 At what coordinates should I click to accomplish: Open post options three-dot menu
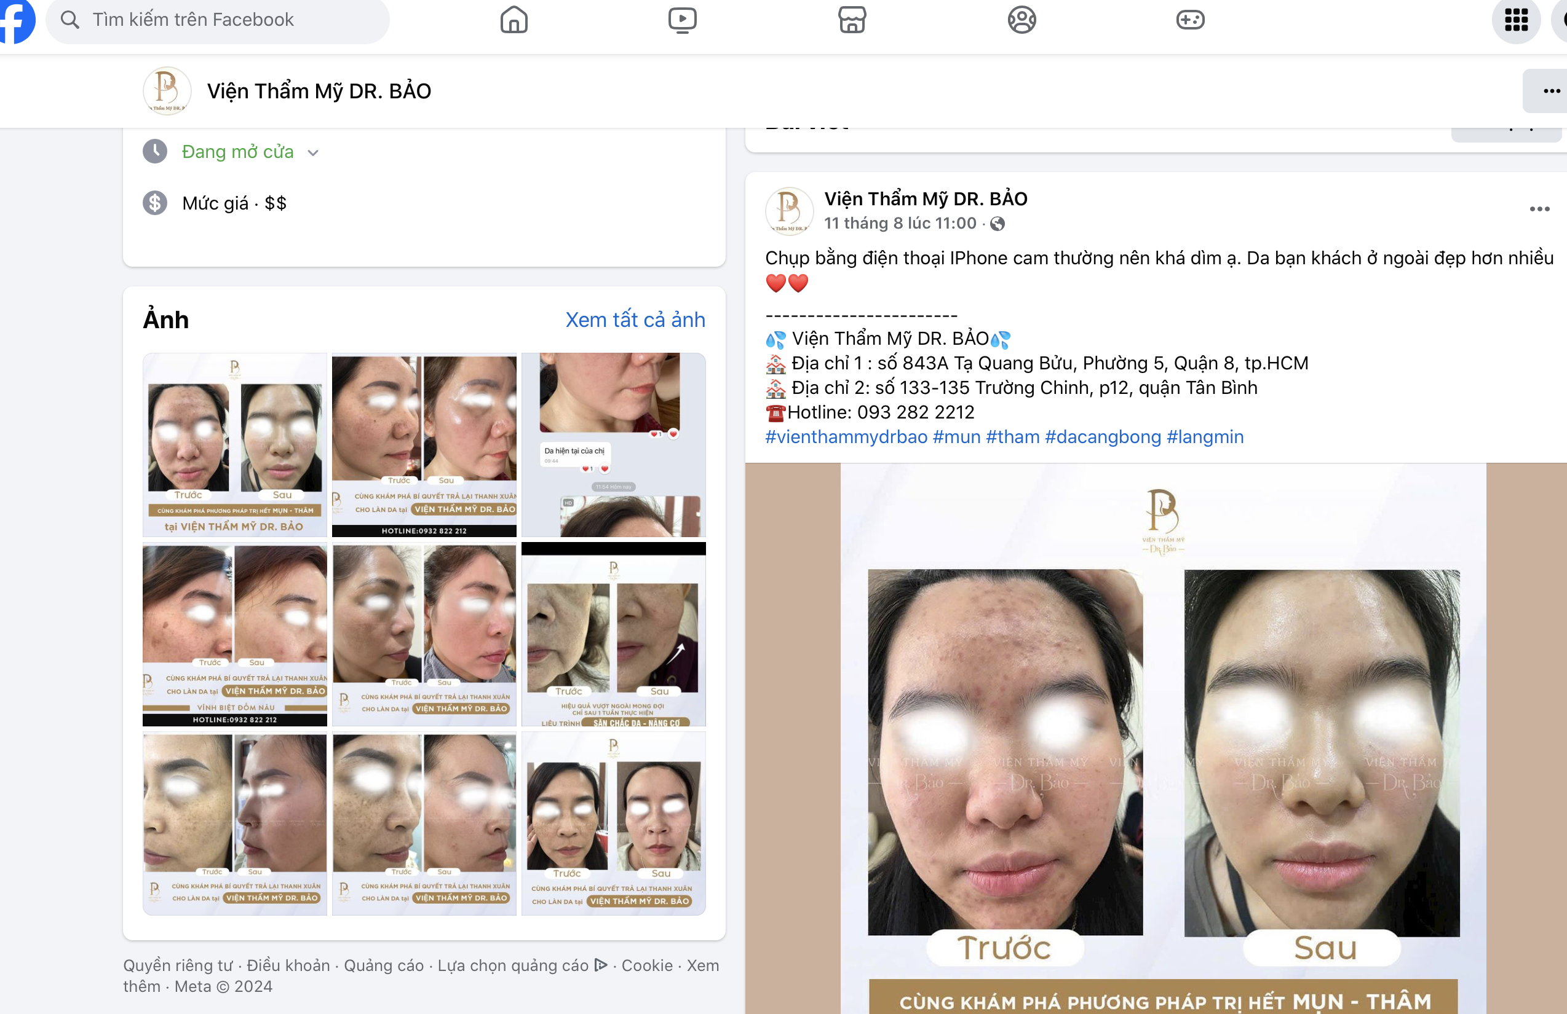pos(1539,209)
